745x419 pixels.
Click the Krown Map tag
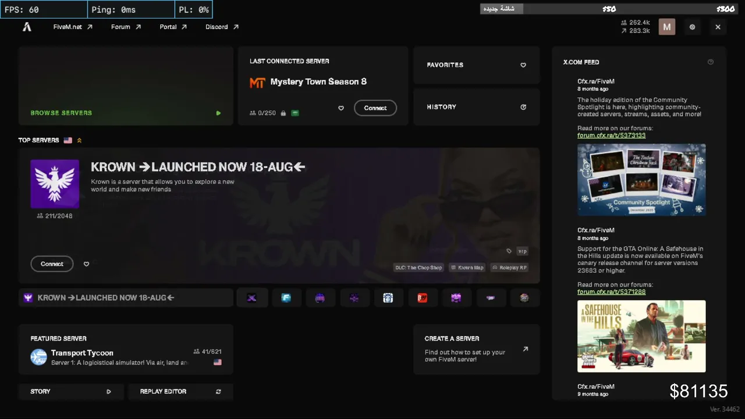point(467,268)
